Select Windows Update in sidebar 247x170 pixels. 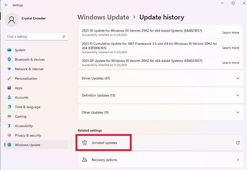click(x=36, y=145)
